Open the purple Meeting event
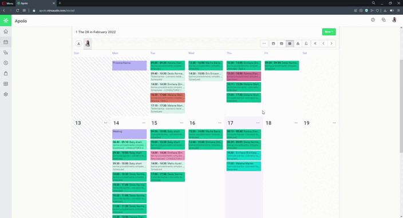Screen dimensions: 403x218 (x=129, y=134)
